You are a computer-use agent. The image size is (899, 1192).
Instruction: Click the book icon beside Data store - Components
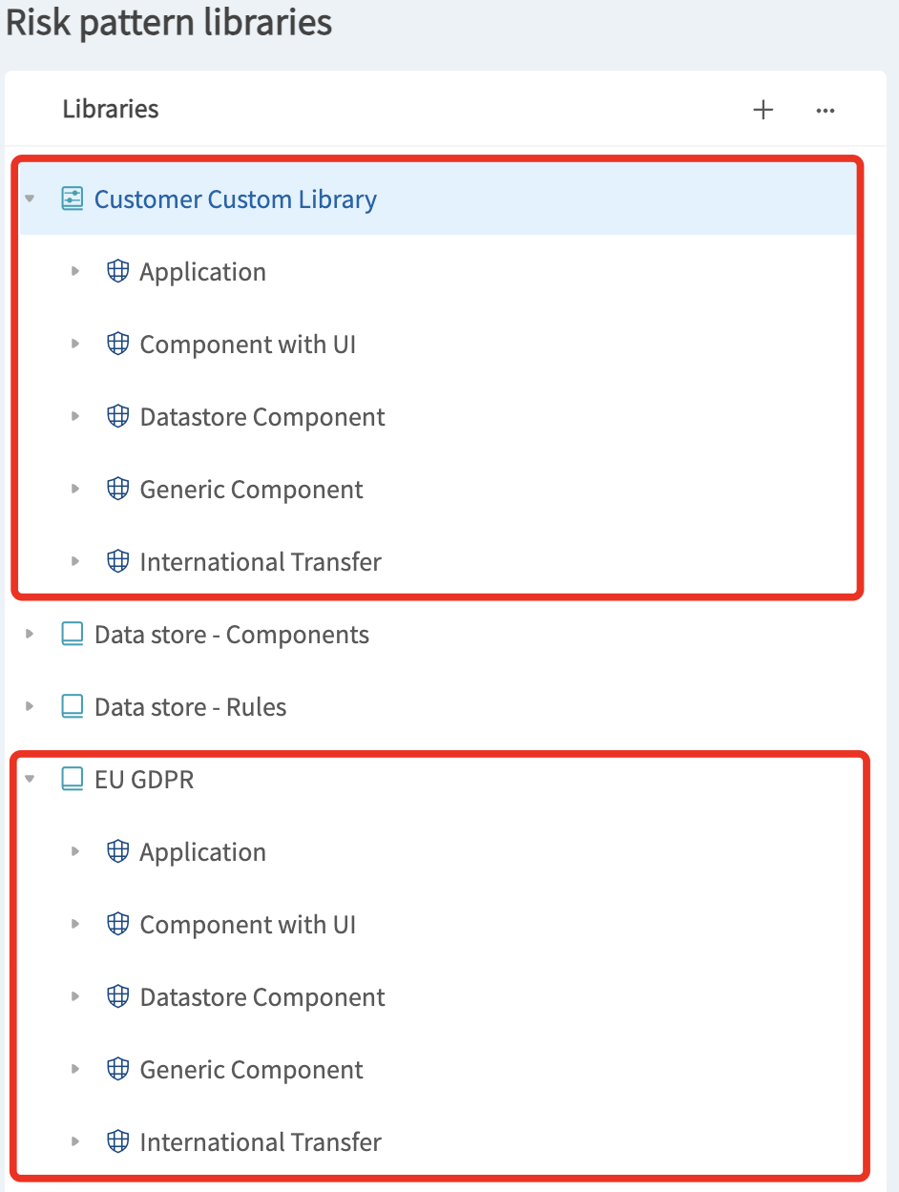[x=71, y=633]
